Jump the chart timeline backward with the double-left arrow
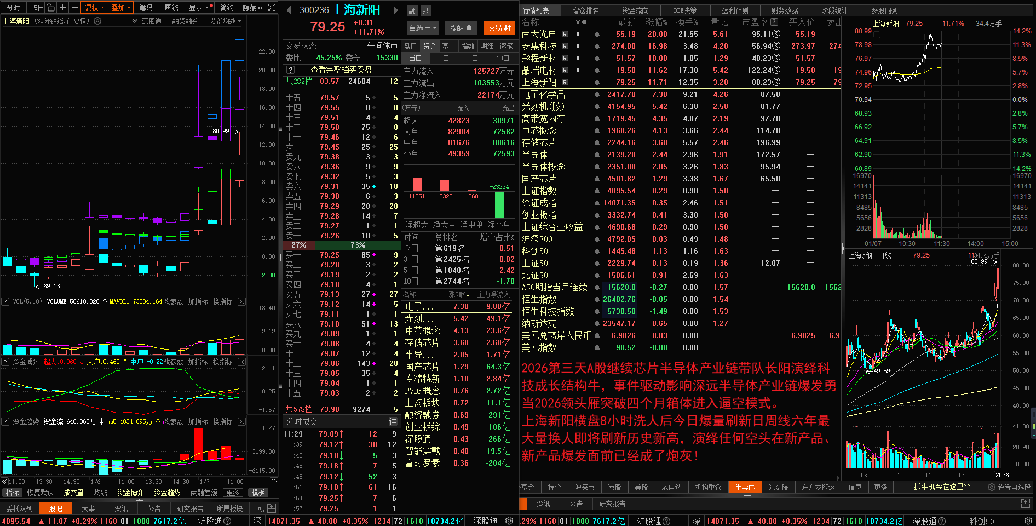1036x526 pixels. (4, 482)
